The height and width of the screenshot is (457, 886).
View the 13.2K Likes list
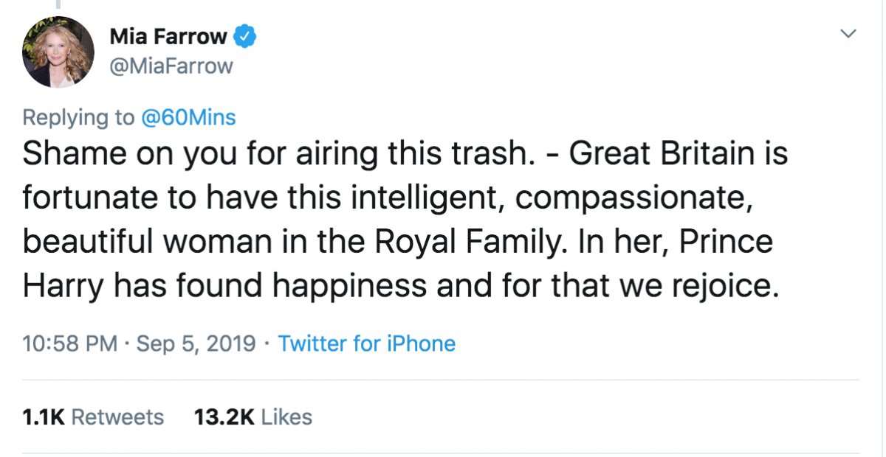point(253,417)
